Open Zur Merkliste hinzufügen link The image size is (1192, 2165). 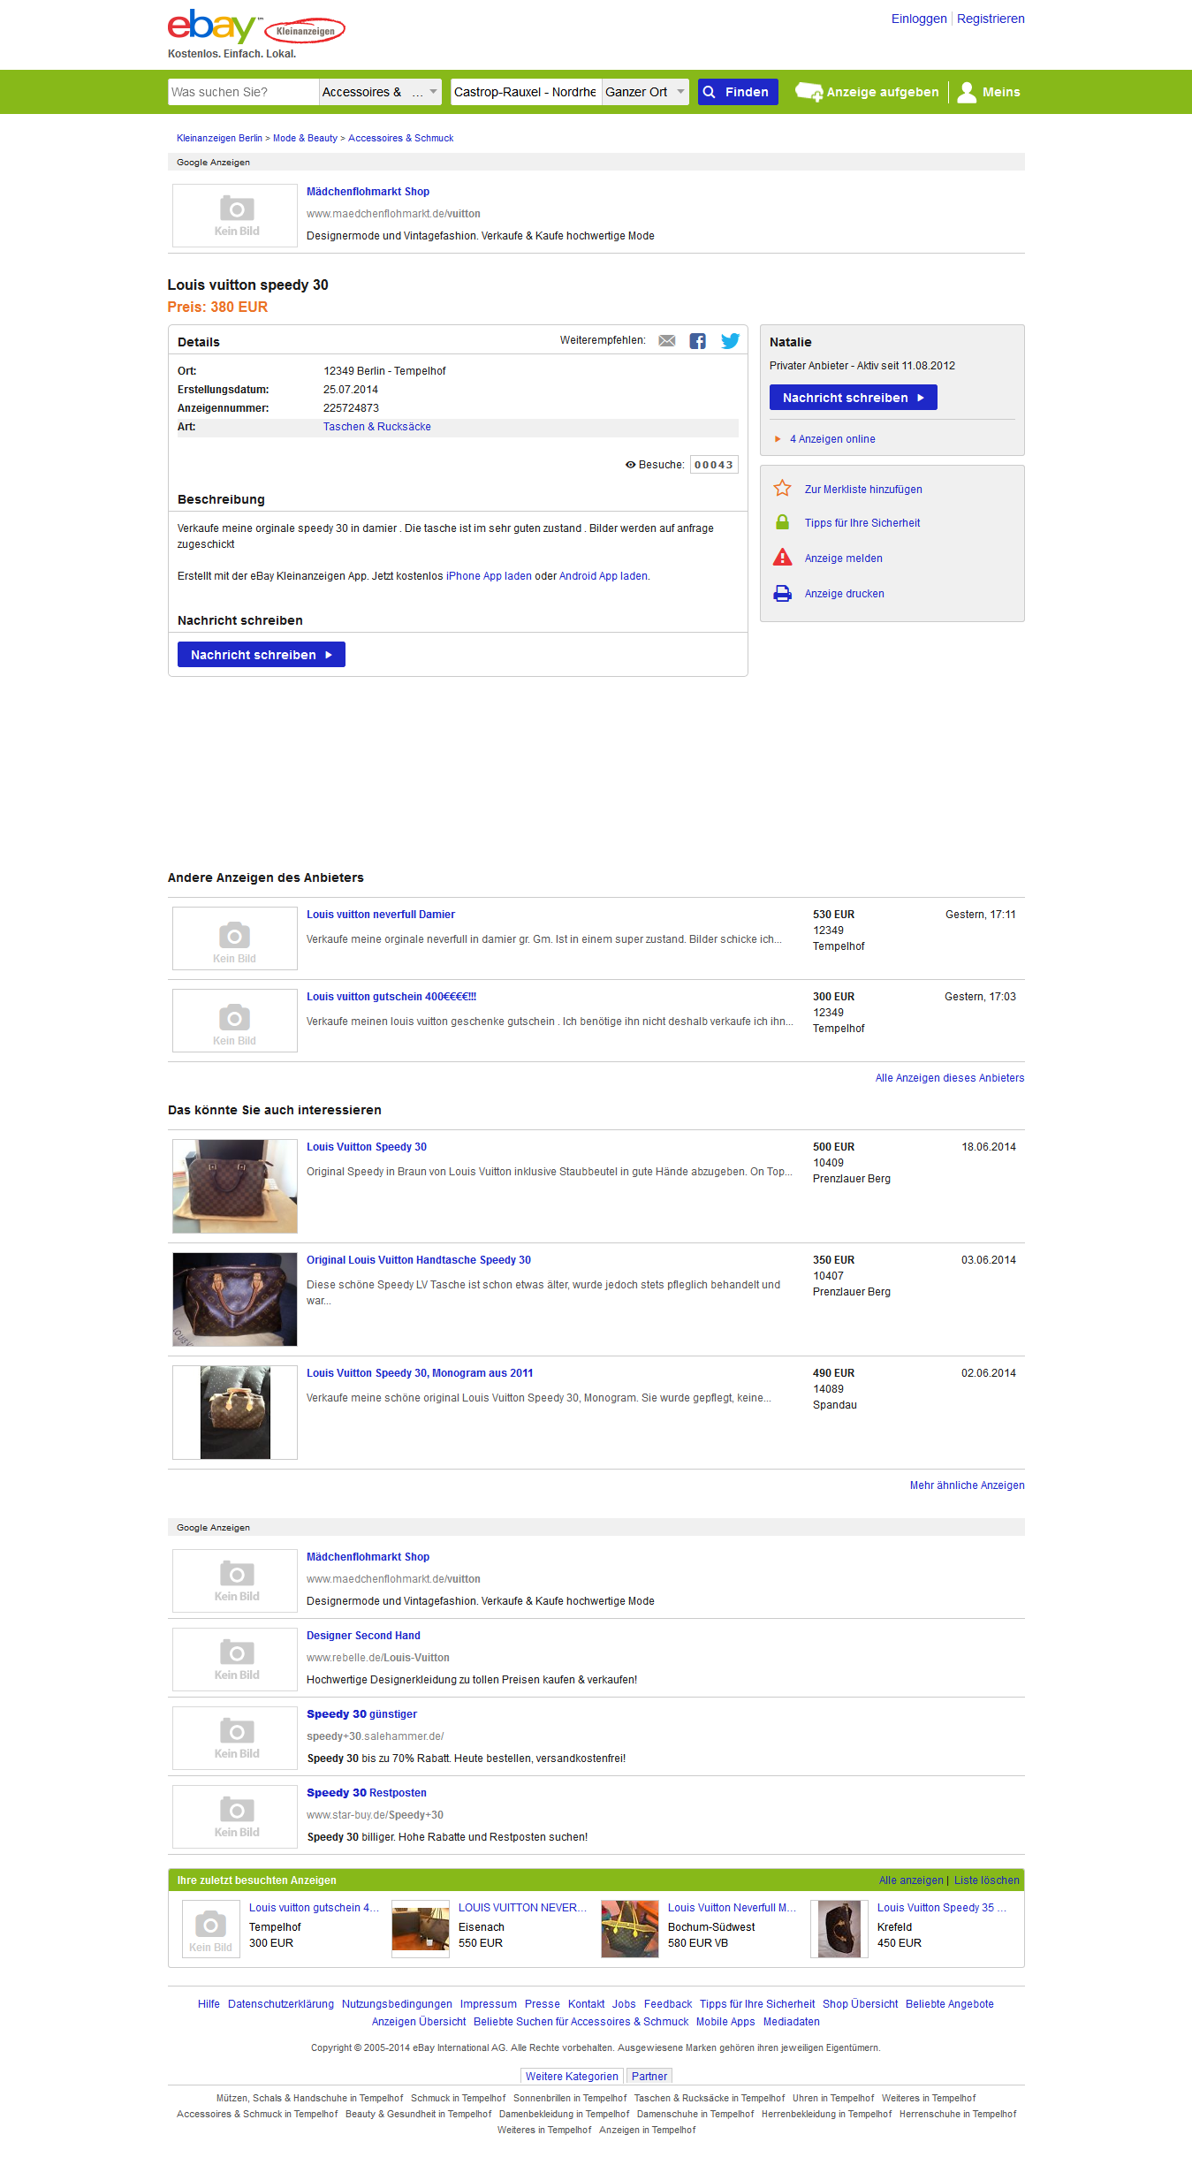tap(863, 490)
